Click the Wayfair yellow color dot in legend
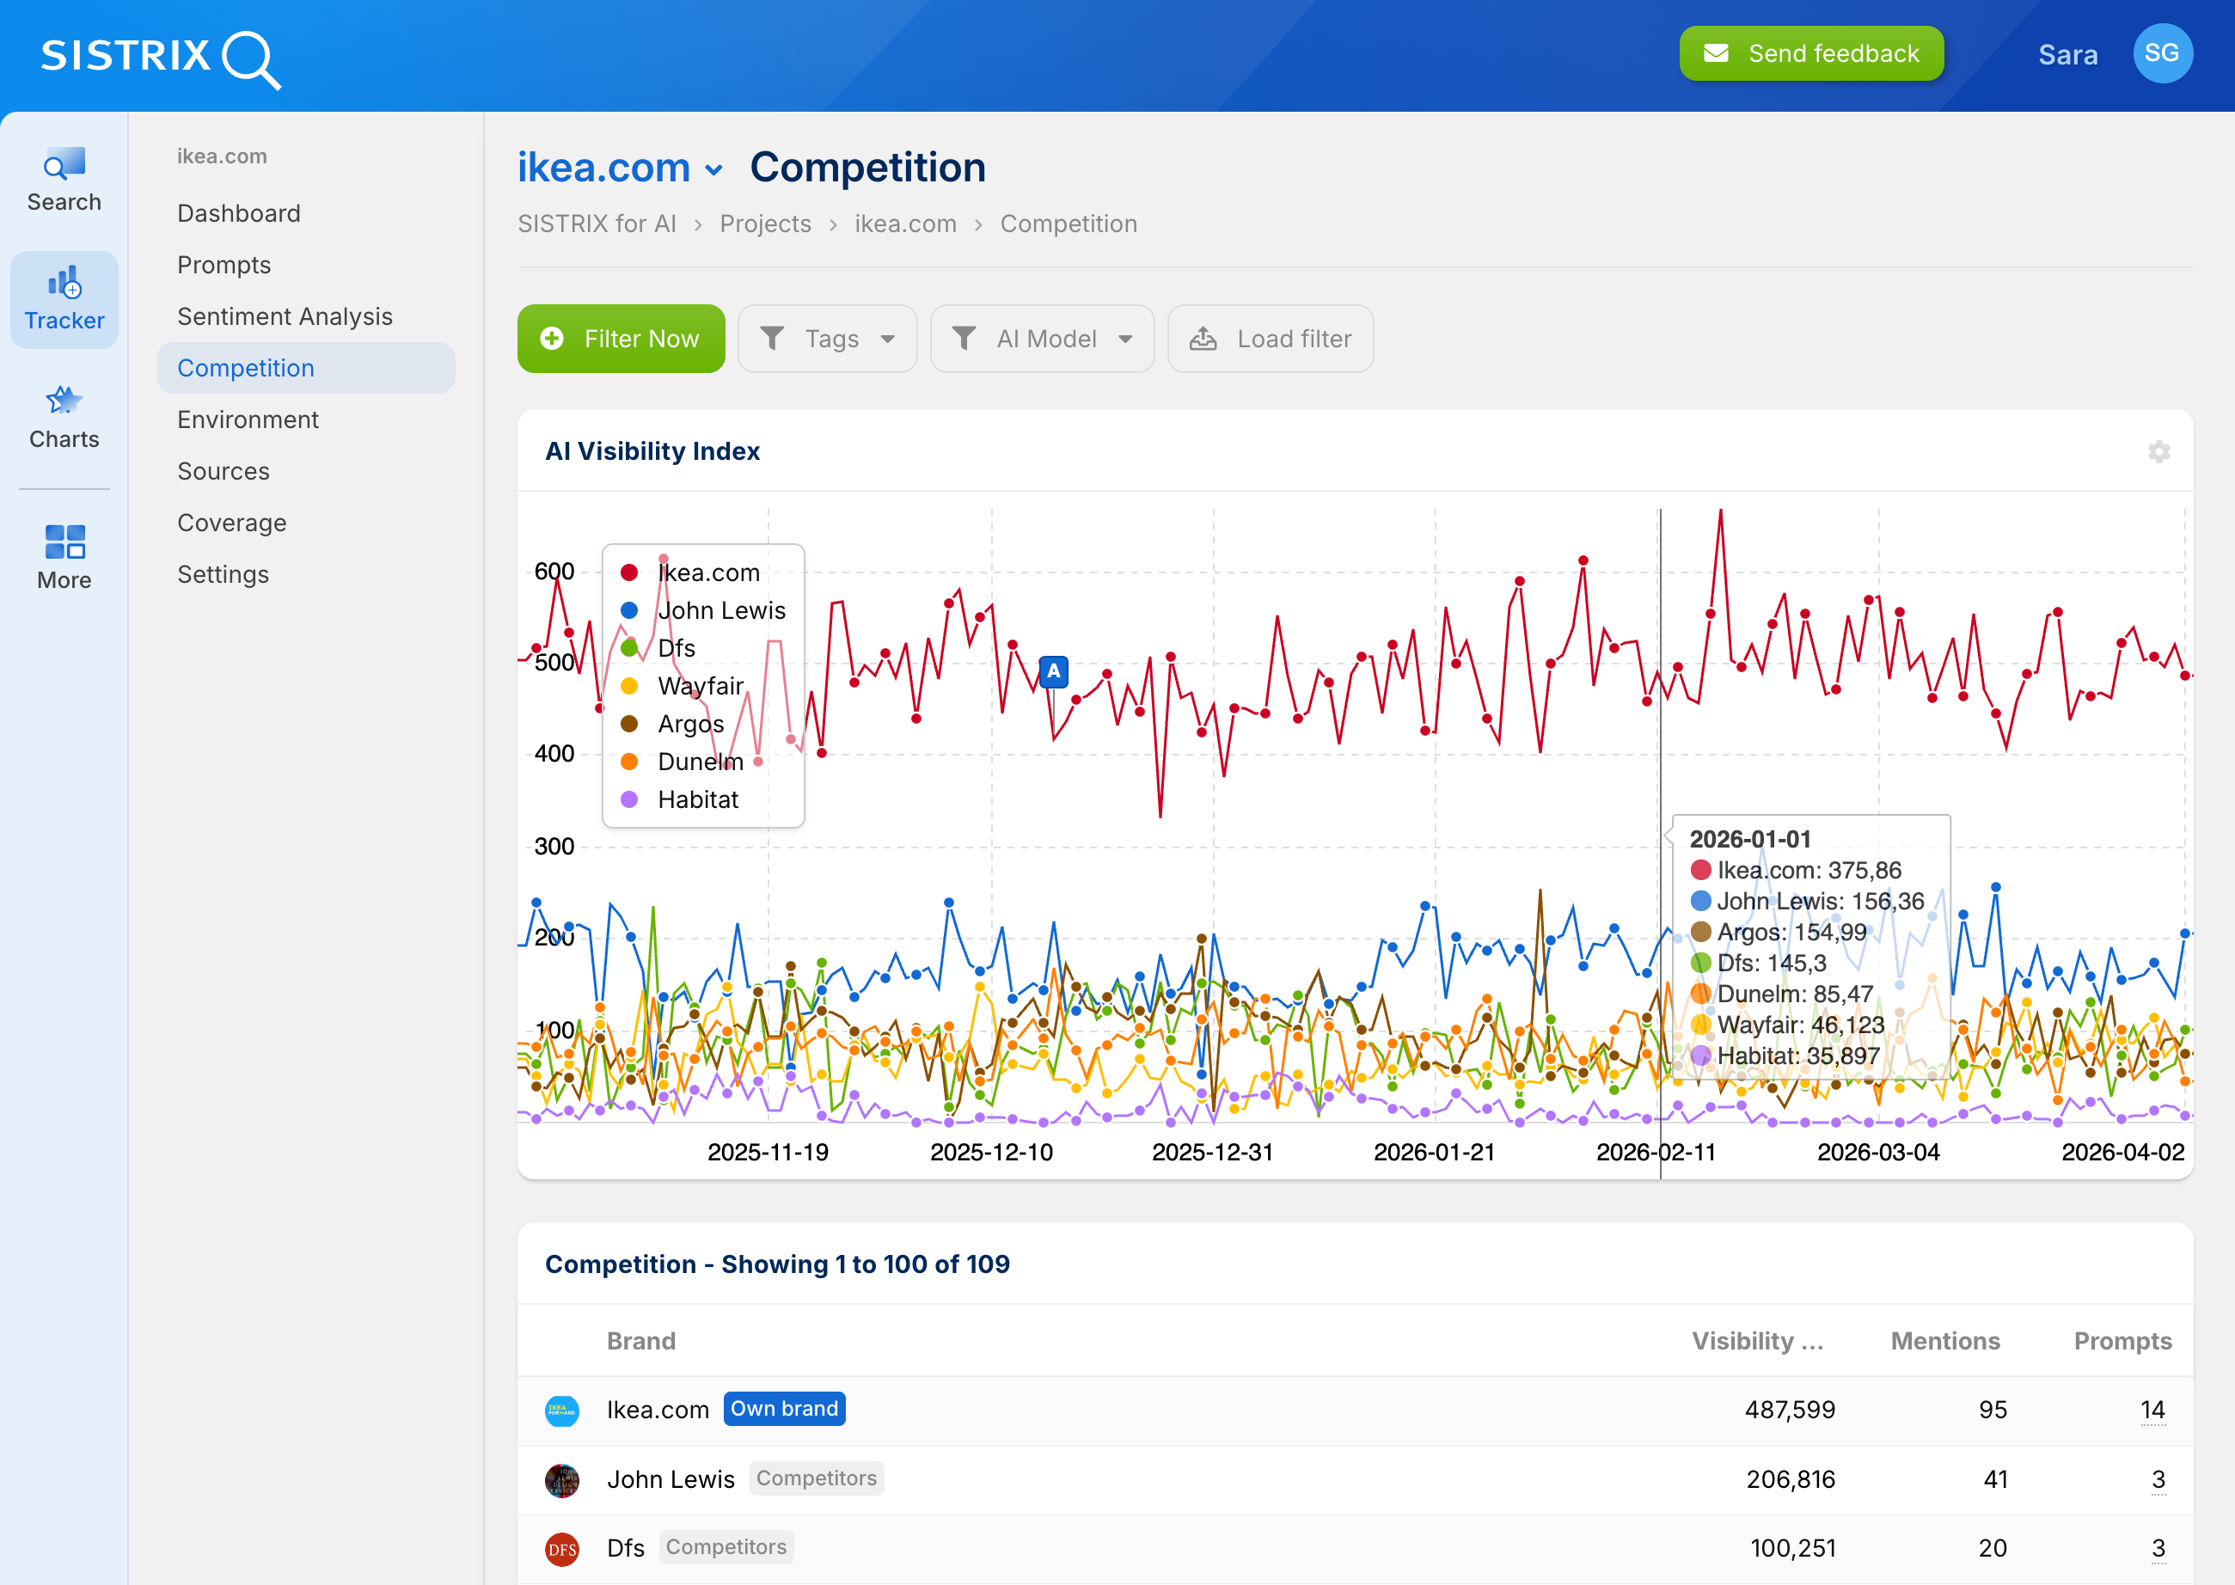 (x=629, y=685)
